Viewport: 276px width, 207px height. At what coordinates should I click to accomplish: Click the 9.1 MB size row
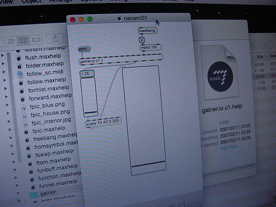259,70
